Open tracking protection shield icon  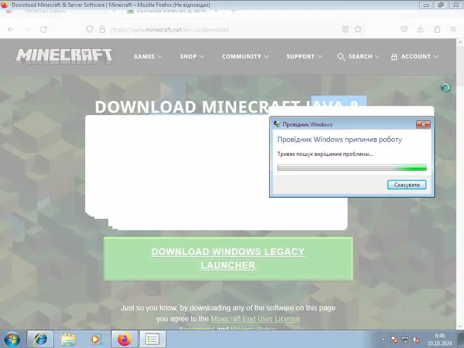click(x=90, y=29)
